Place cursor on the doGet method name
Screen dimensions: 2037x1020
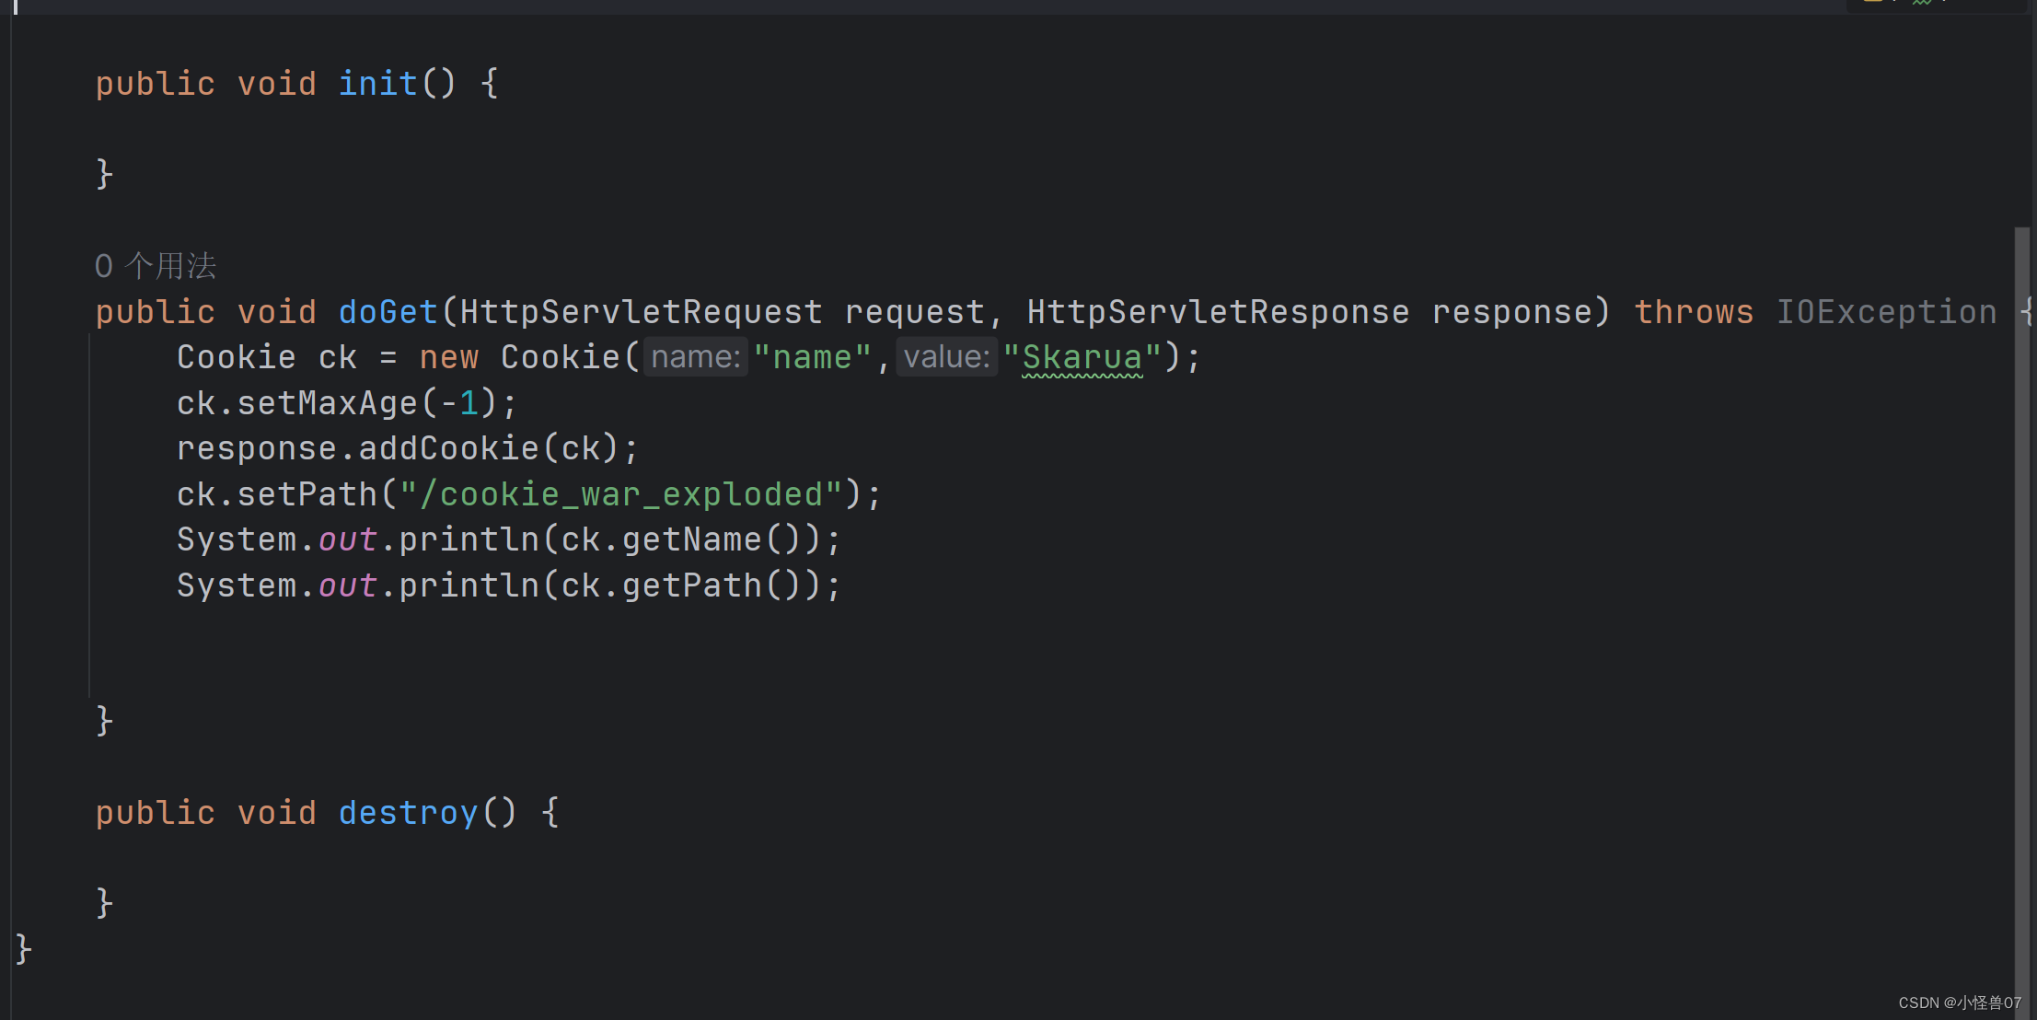pyautogui.click(x=387, y=311)
